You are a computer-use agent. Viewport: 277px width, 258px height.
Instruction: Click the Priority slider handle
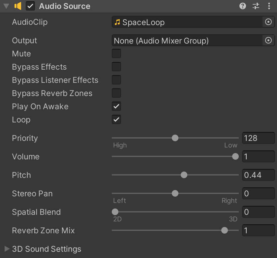coord(175,138)
